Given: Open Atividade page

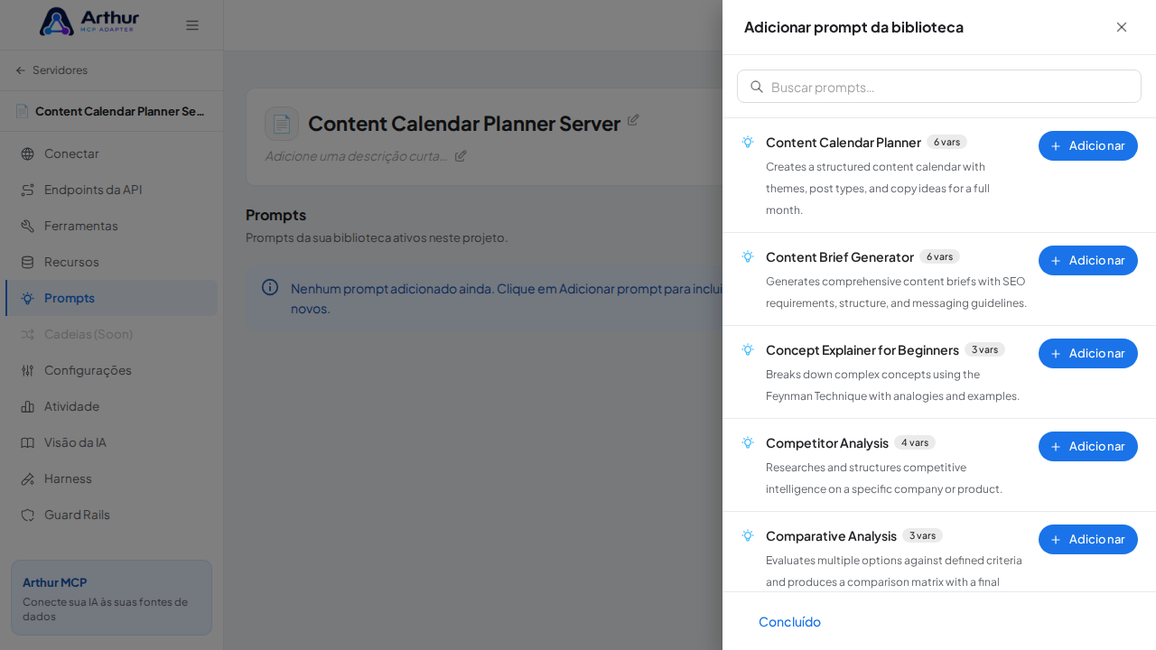Looking at the screenshot, I should tap(111, 406).
